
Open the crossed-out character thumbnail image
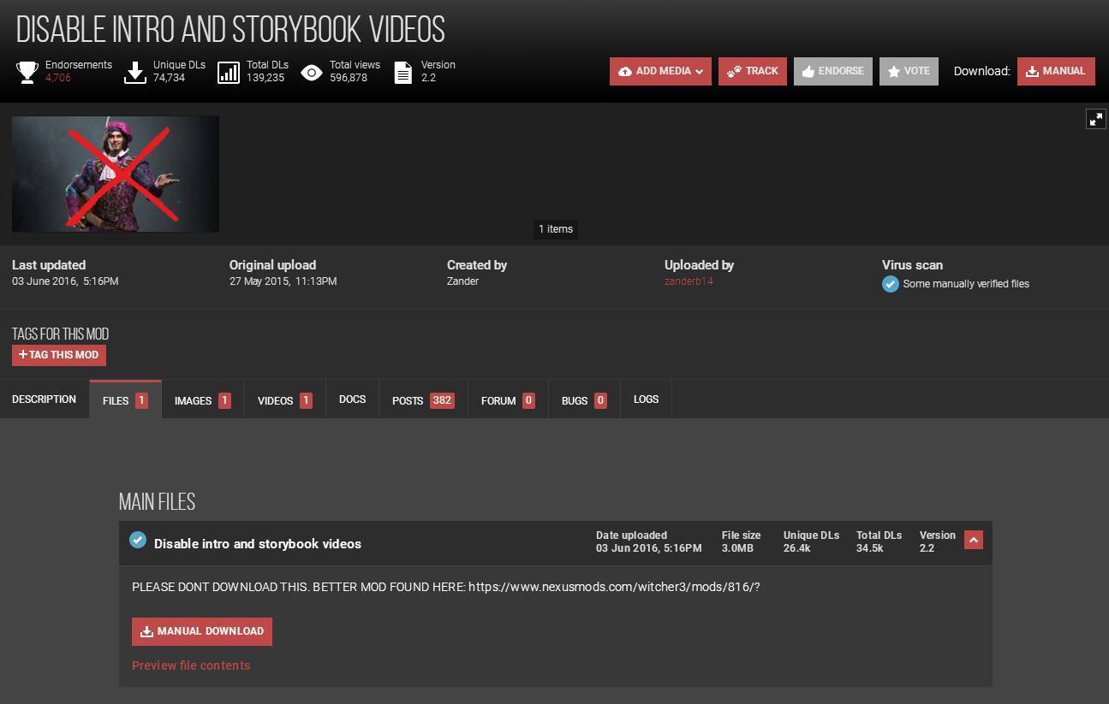[x=116, y=174]
